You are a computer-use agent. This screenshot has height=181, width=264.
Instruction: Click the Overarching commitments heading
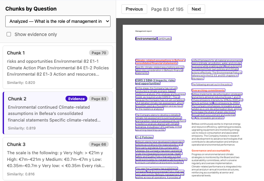(208, 90)
